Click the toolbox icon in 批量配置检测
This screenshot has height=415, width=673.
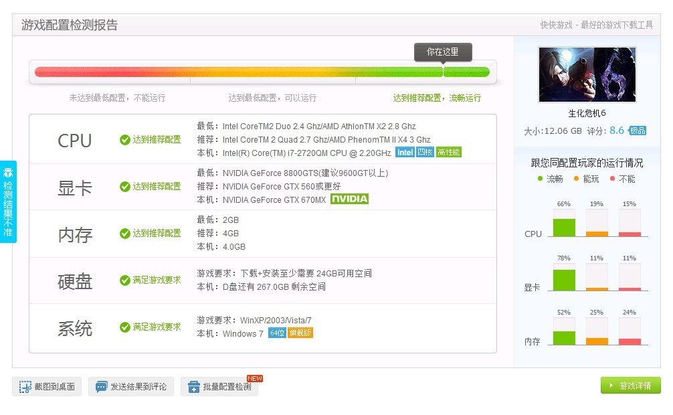193,387
